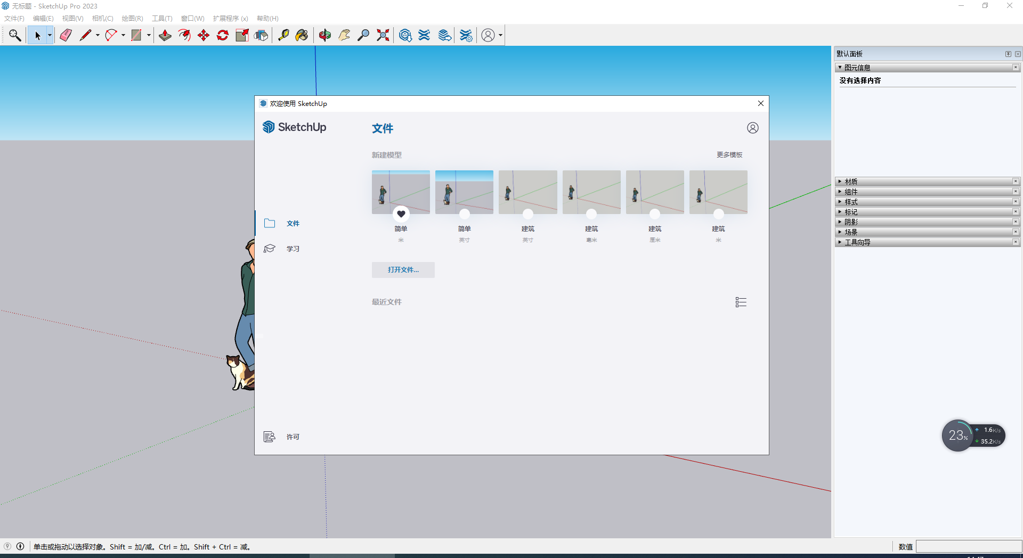1023x558 pixels.
Task: Select the Pan hand tool
Action: tap(344, 35)
